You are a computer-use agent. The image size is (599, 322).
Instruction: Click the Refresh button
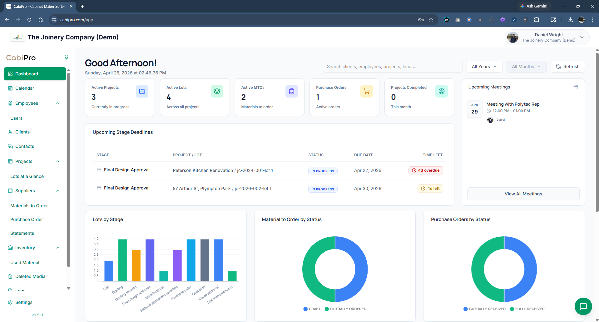(x=567, y=67)
